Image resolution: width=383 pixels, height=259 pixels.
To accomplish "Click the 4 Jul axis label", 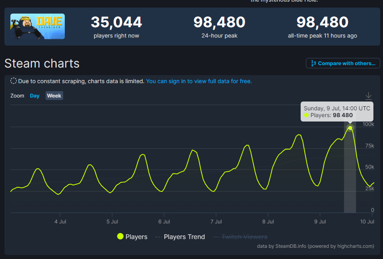I will (60, 222).
